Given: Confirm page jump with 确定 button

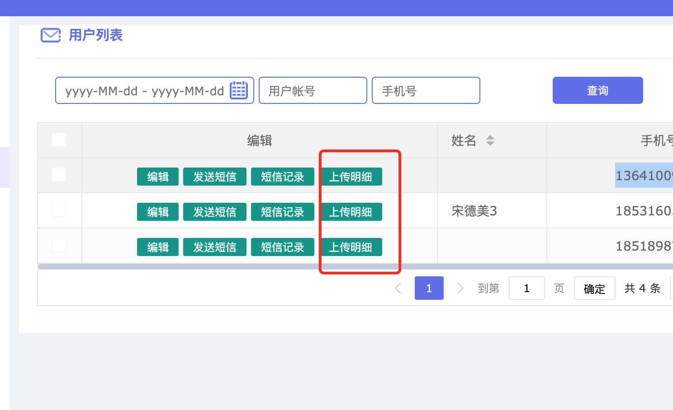Looking at the screenshot, I should point(594,289).
